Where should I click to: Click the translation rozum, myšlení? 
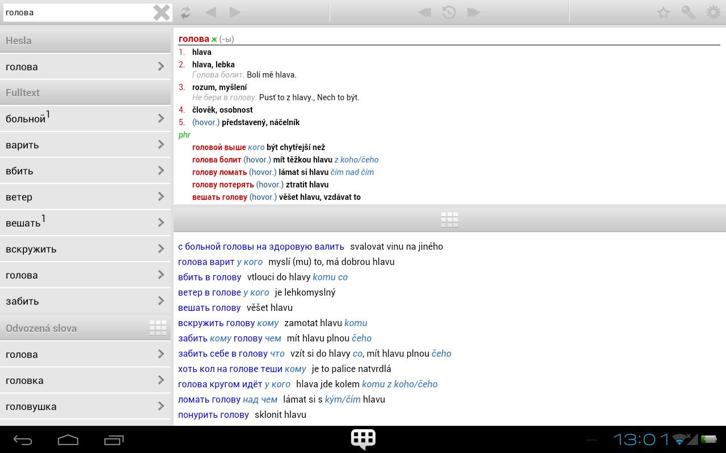[x=220, y=87]
